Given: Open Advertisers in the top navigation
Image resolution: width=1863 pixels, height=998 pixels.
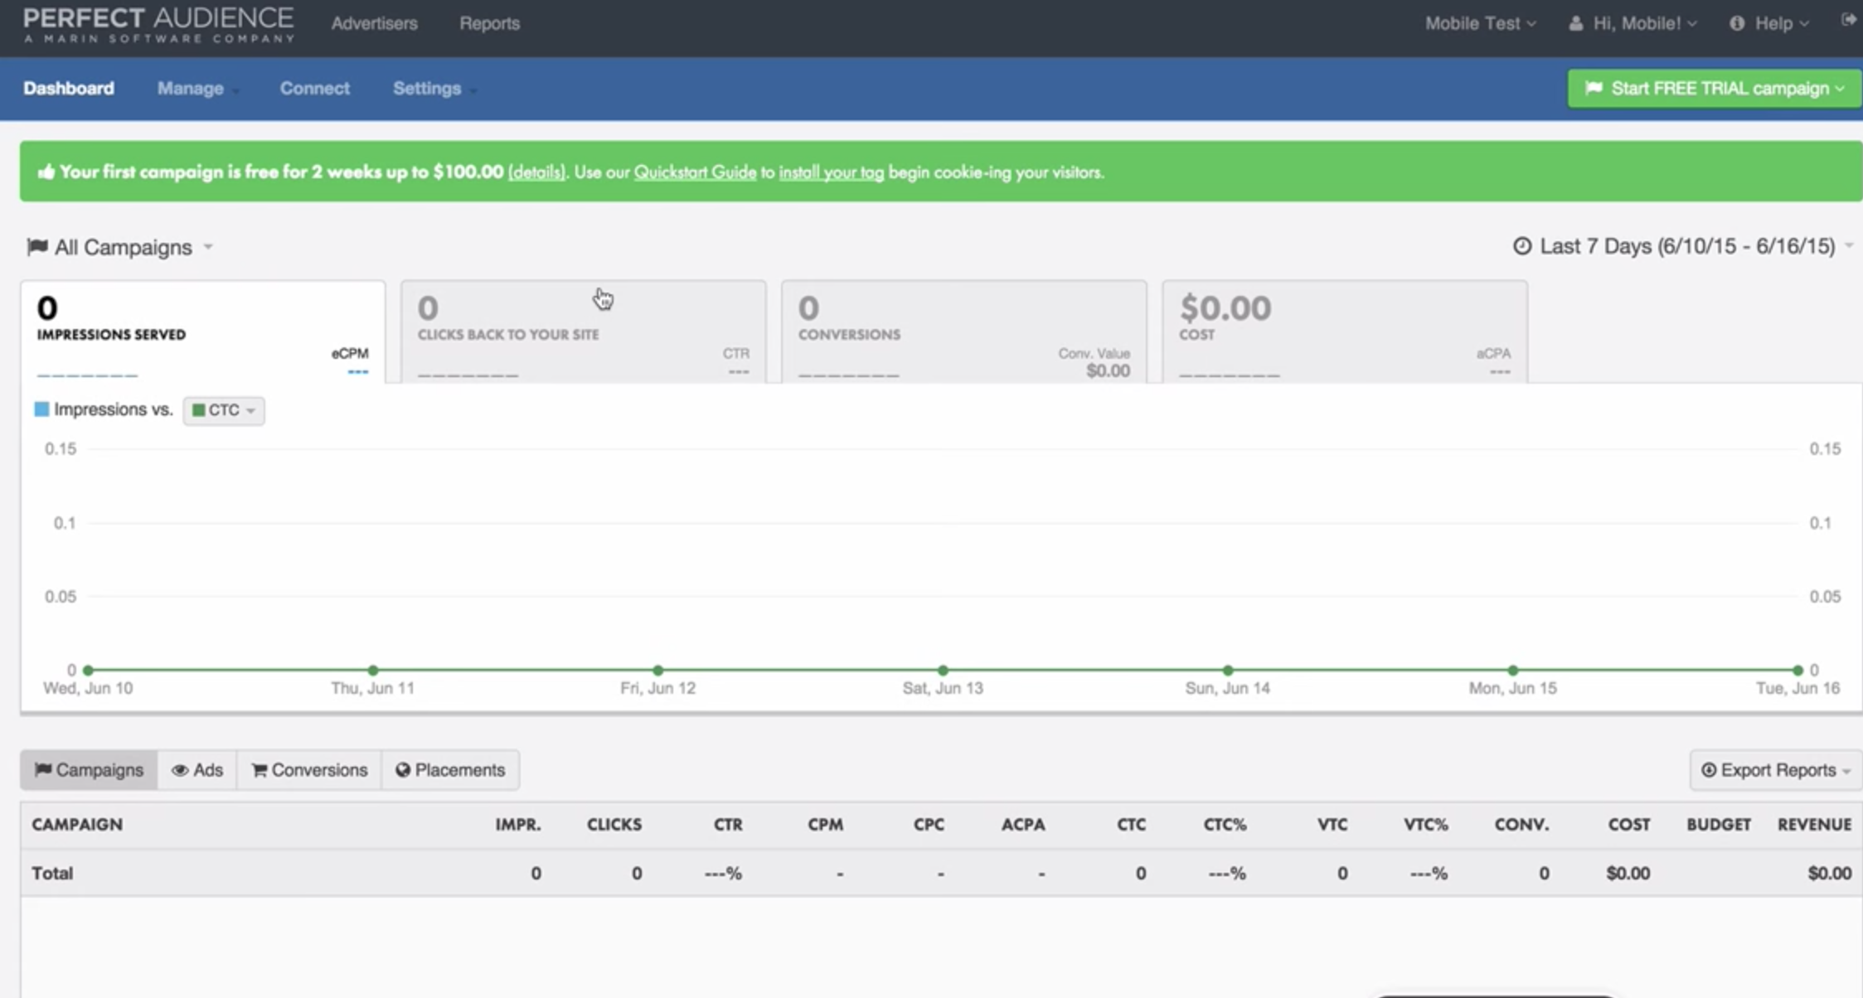Looking at the screenshot, I should (375, 23).
